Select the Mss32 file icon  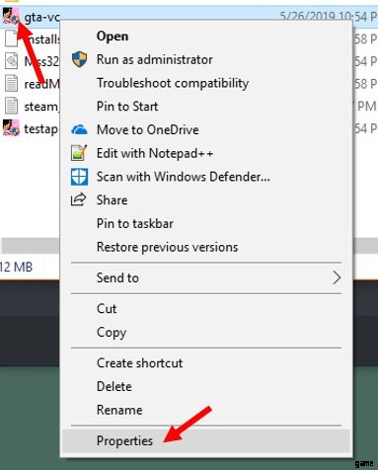pyautogui.click(x=11, y=61)
